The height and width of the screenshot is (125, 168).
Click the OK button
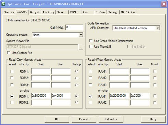pos(57,119)
